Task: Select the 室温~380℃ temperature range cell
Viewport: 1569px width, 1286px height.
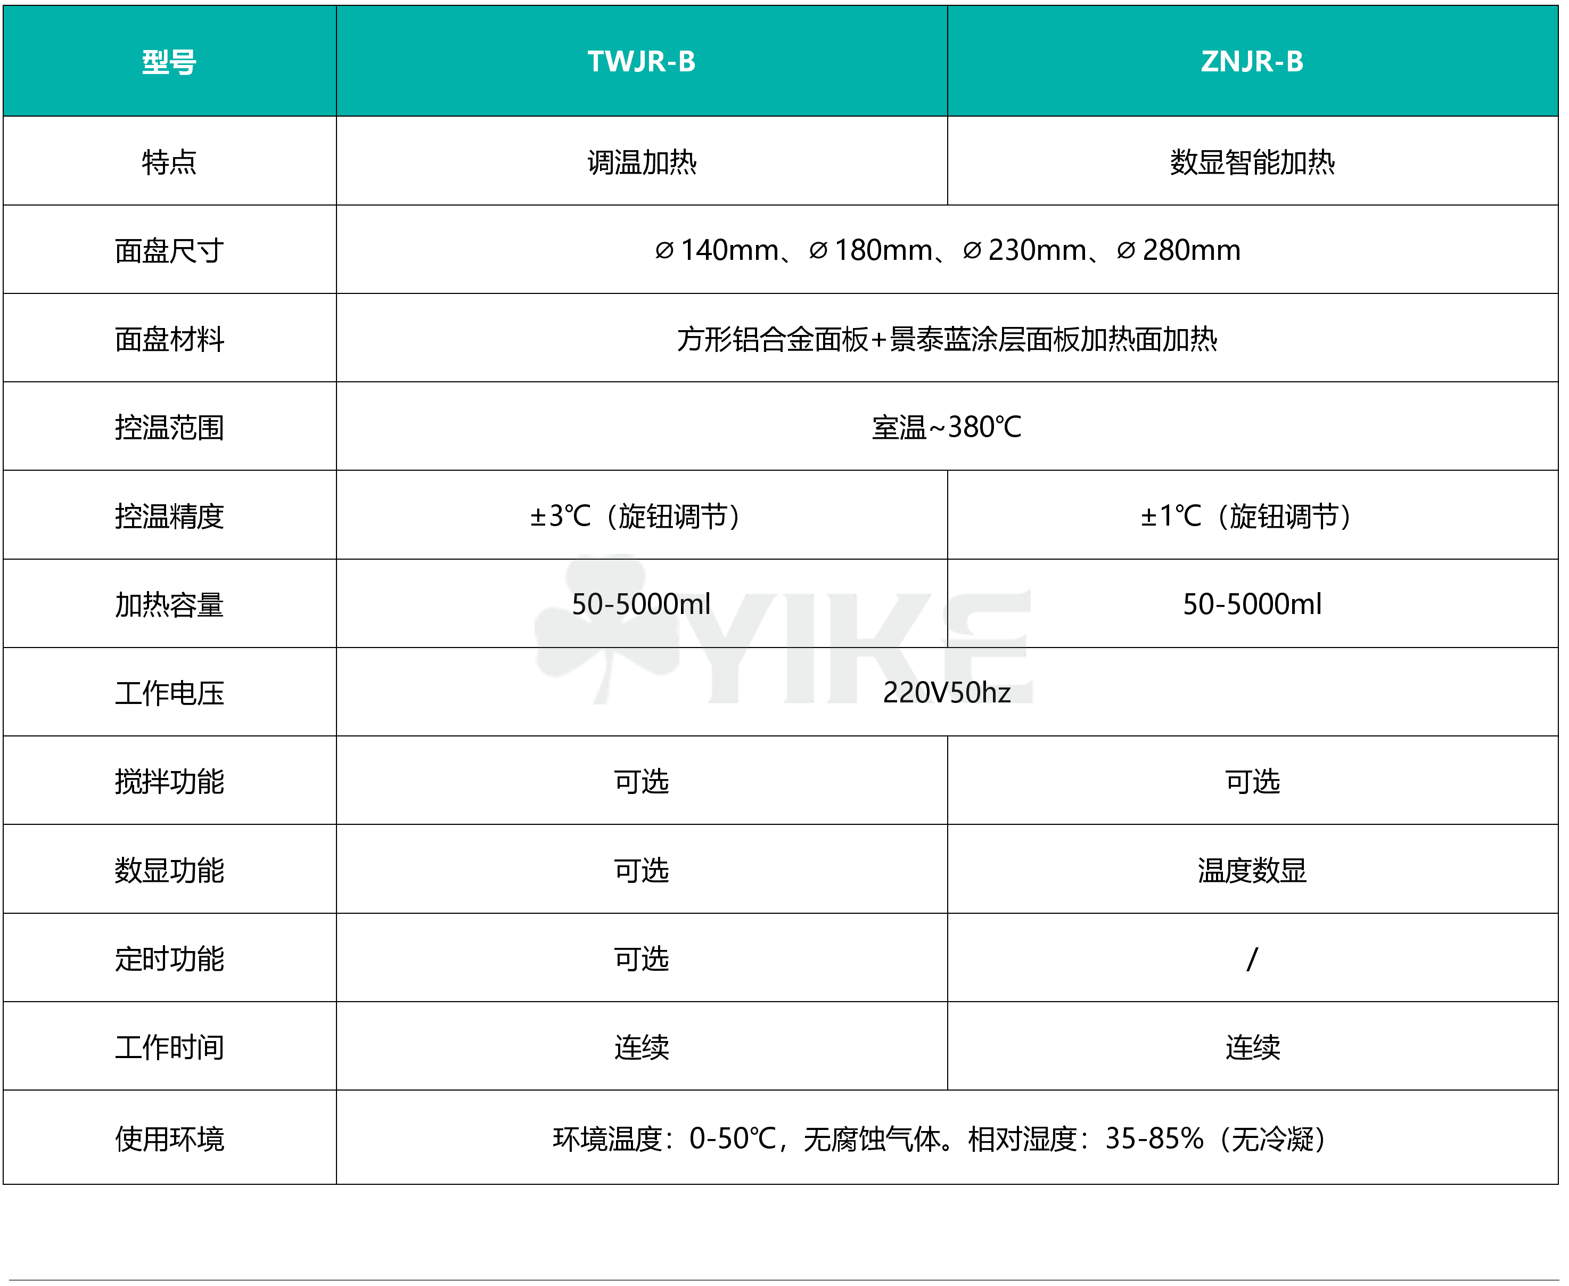Action: point(947,427)
